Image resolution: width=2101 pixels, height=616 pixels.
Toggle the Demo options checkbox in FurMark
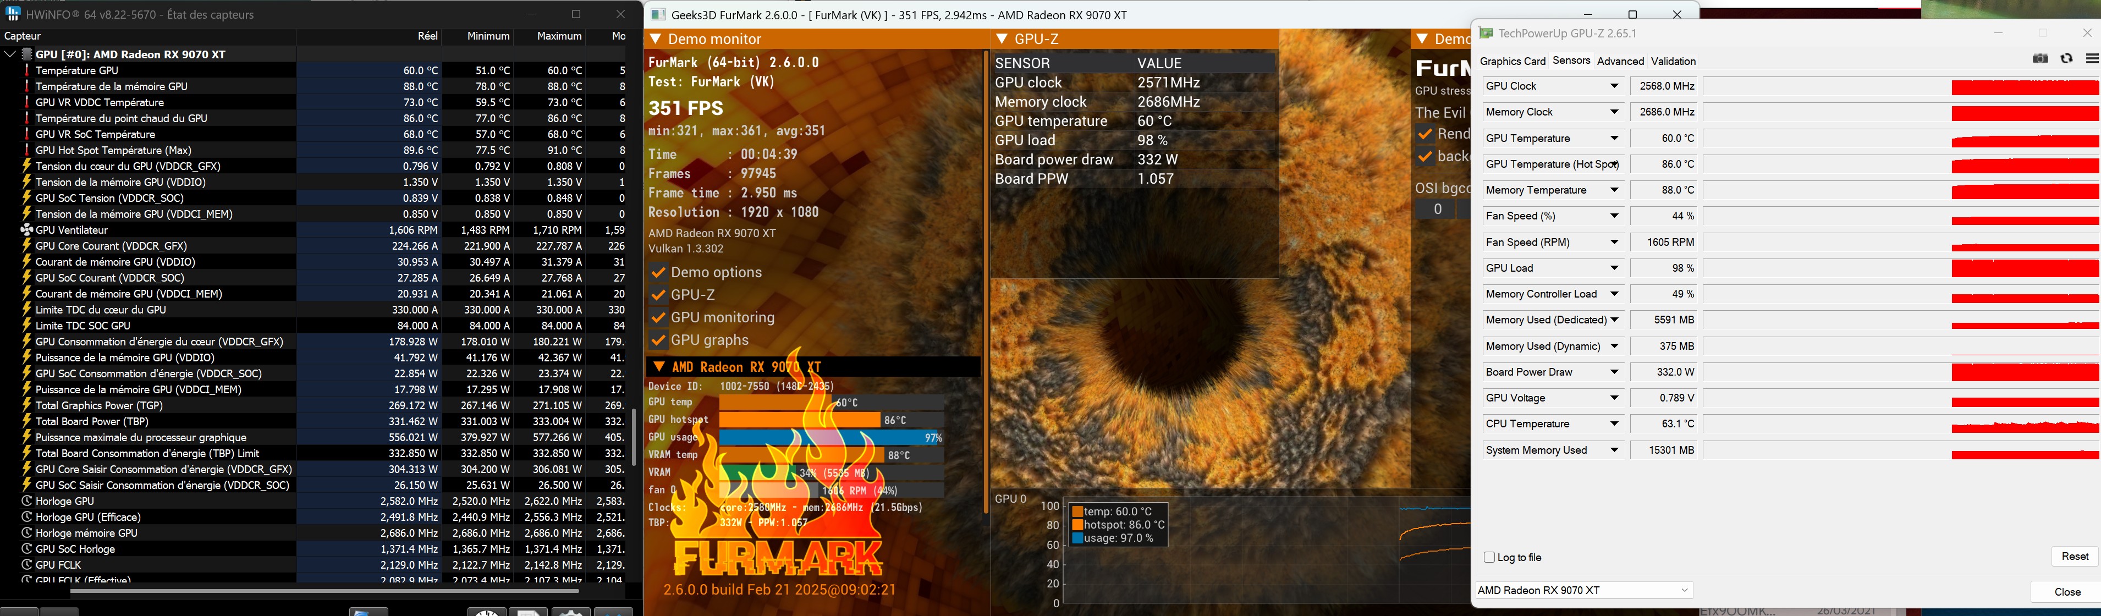(x=659, y=272)
